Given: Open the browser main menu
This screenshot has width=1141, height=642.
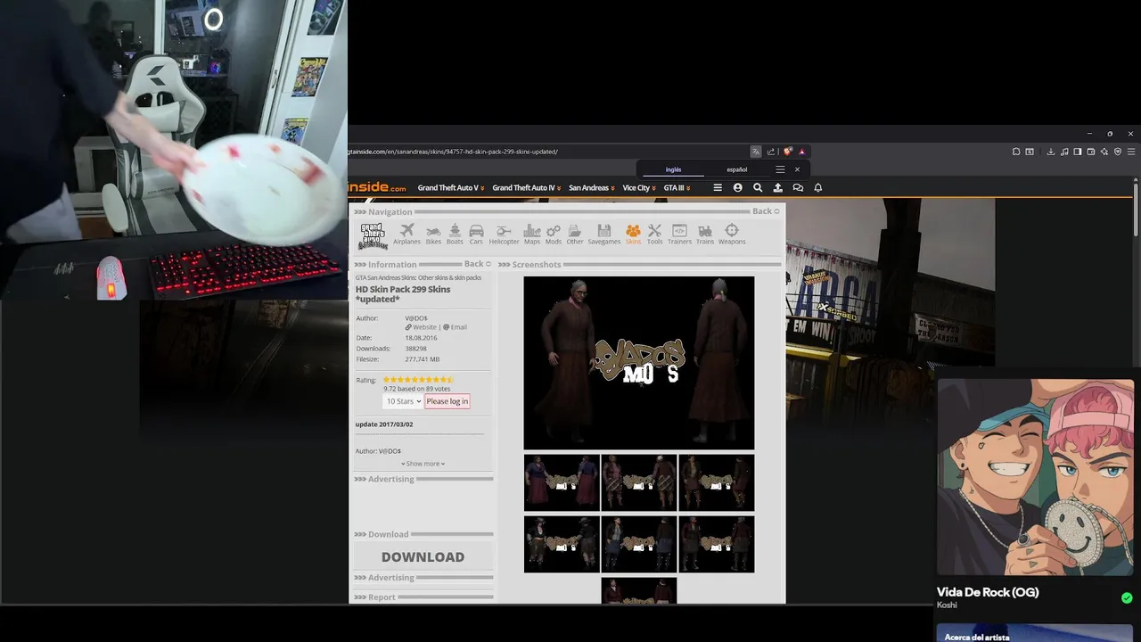Looking at the screenshot, I should [x=1131, y=152].
